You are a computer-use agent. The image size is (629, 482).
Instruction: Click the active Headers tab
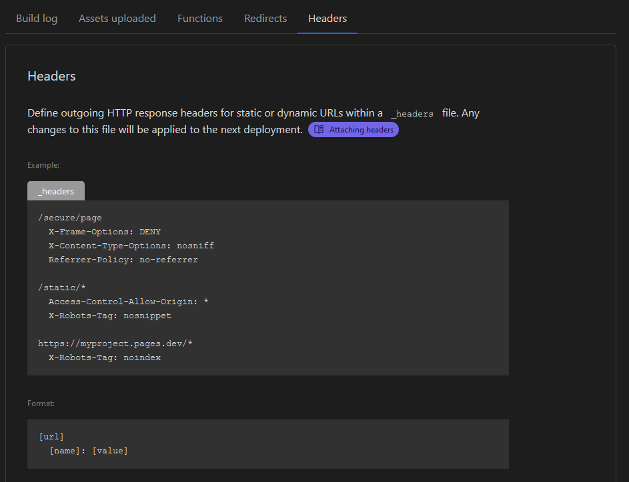tap(328, 19)
